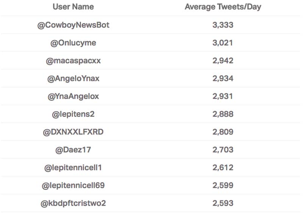Select the 3,021 average value

223,43
